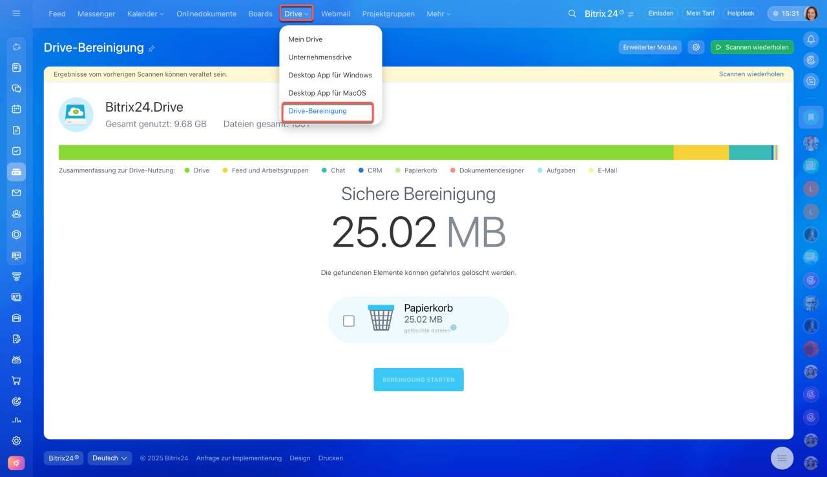The height and width of the screenshot is (477, 827).
Task: Pin the Drive-Bereinigung page title
Action: coord(152,48)
